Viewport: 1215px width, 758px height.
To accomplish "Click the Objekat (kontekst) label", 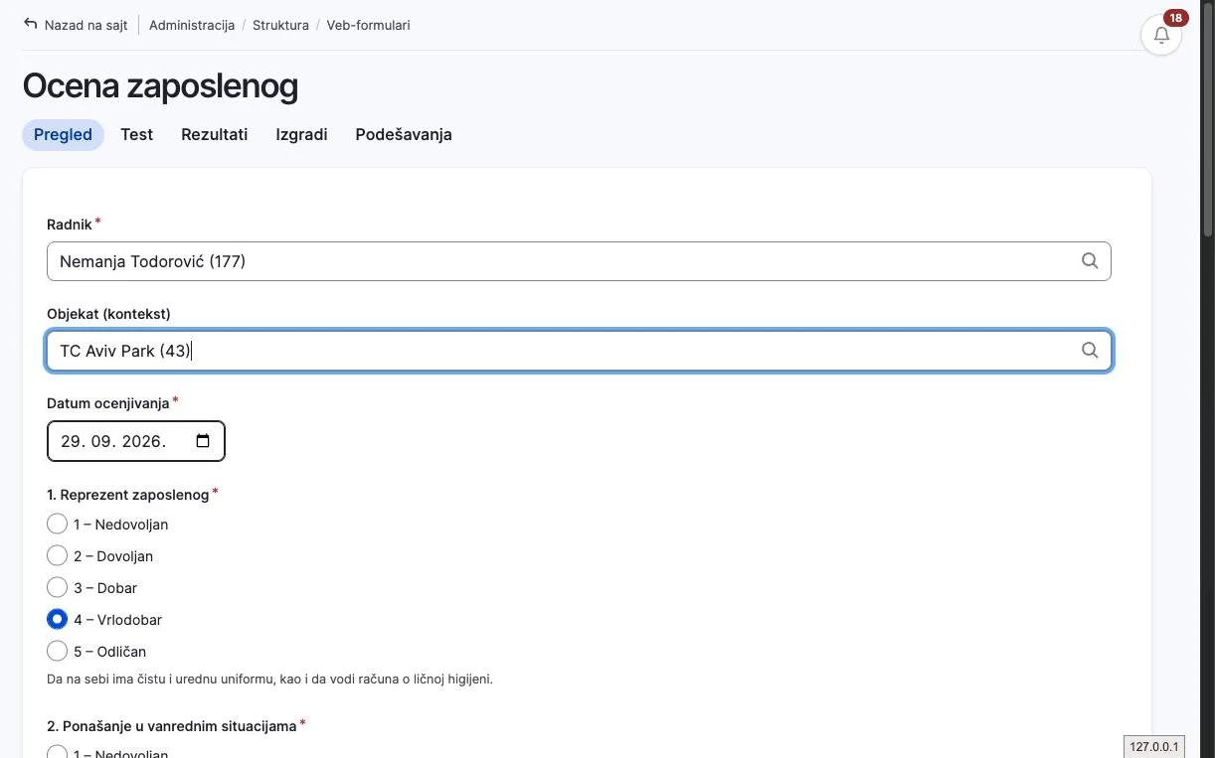I will [x=108, y=314].
